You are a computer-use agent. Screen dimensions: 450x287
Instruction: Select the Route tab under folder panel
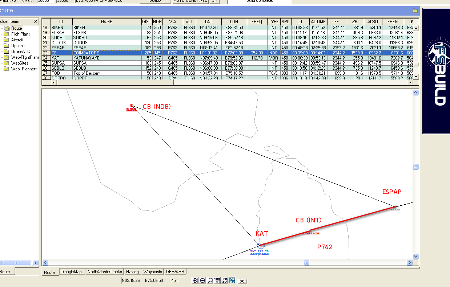click(7, 272)
